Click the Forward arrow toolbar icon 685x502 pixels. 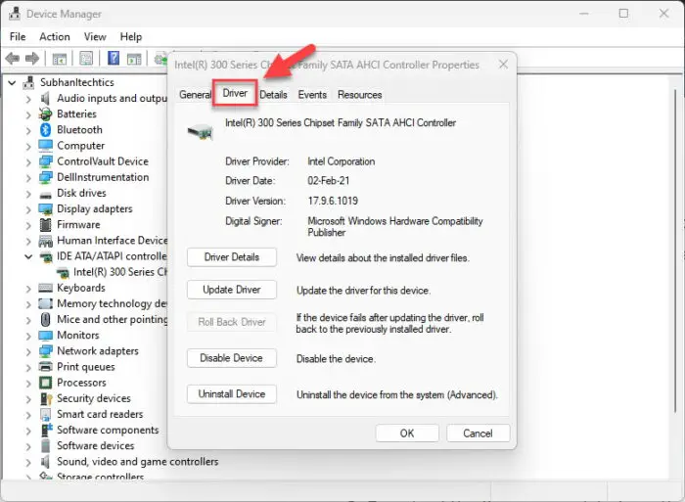click(x=32, y=58)
